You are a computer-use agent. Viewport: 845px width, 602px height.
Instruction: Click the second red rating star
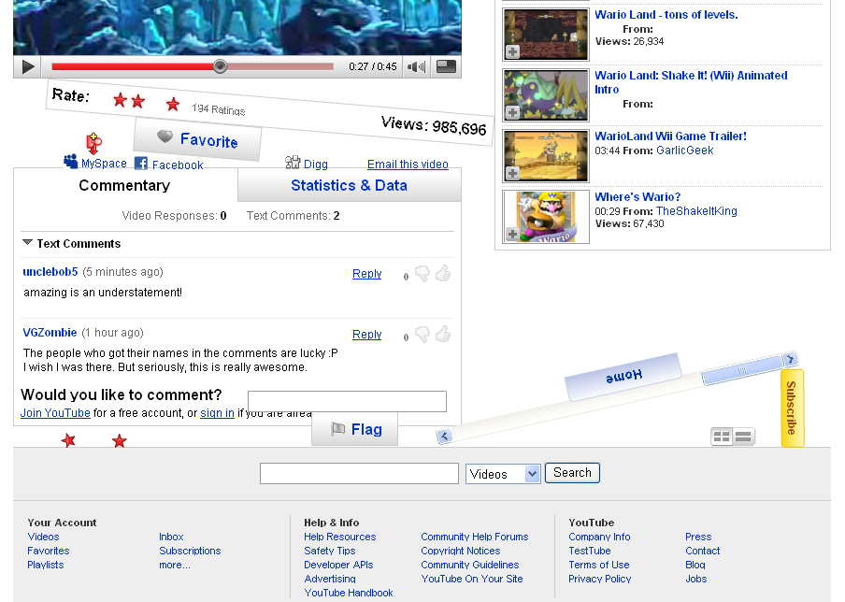138,101
